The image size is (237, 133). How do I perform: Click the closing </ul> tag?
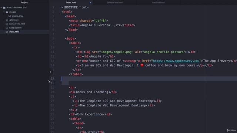[x=73, y=110]
